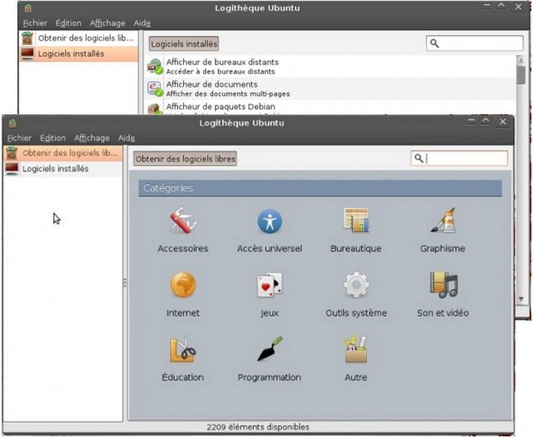Click the front window's title bar app icon
The height and width of the screenshot is (438, 533).
13,123
